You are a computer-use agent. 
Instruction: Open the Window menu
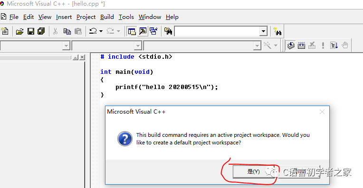(150, 17)
